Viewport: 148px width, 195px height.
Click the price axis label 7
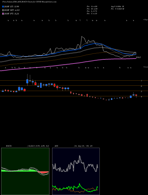(x=141, y=81)
